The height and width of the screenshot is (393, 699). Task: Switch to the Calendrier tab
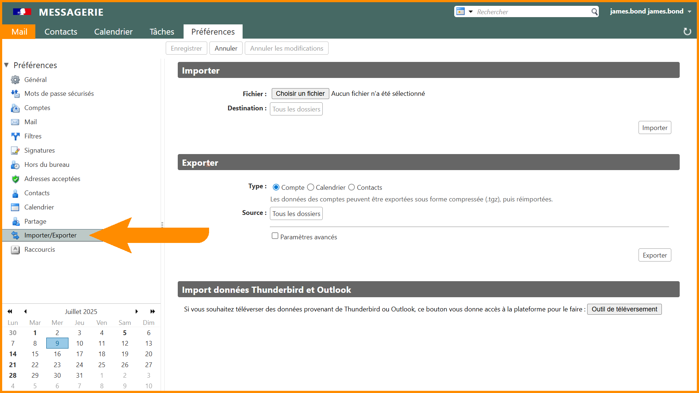(x=113, y=32)
